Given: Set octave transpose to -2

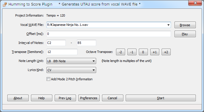Looking at the screenshot, I should point(120,52).
